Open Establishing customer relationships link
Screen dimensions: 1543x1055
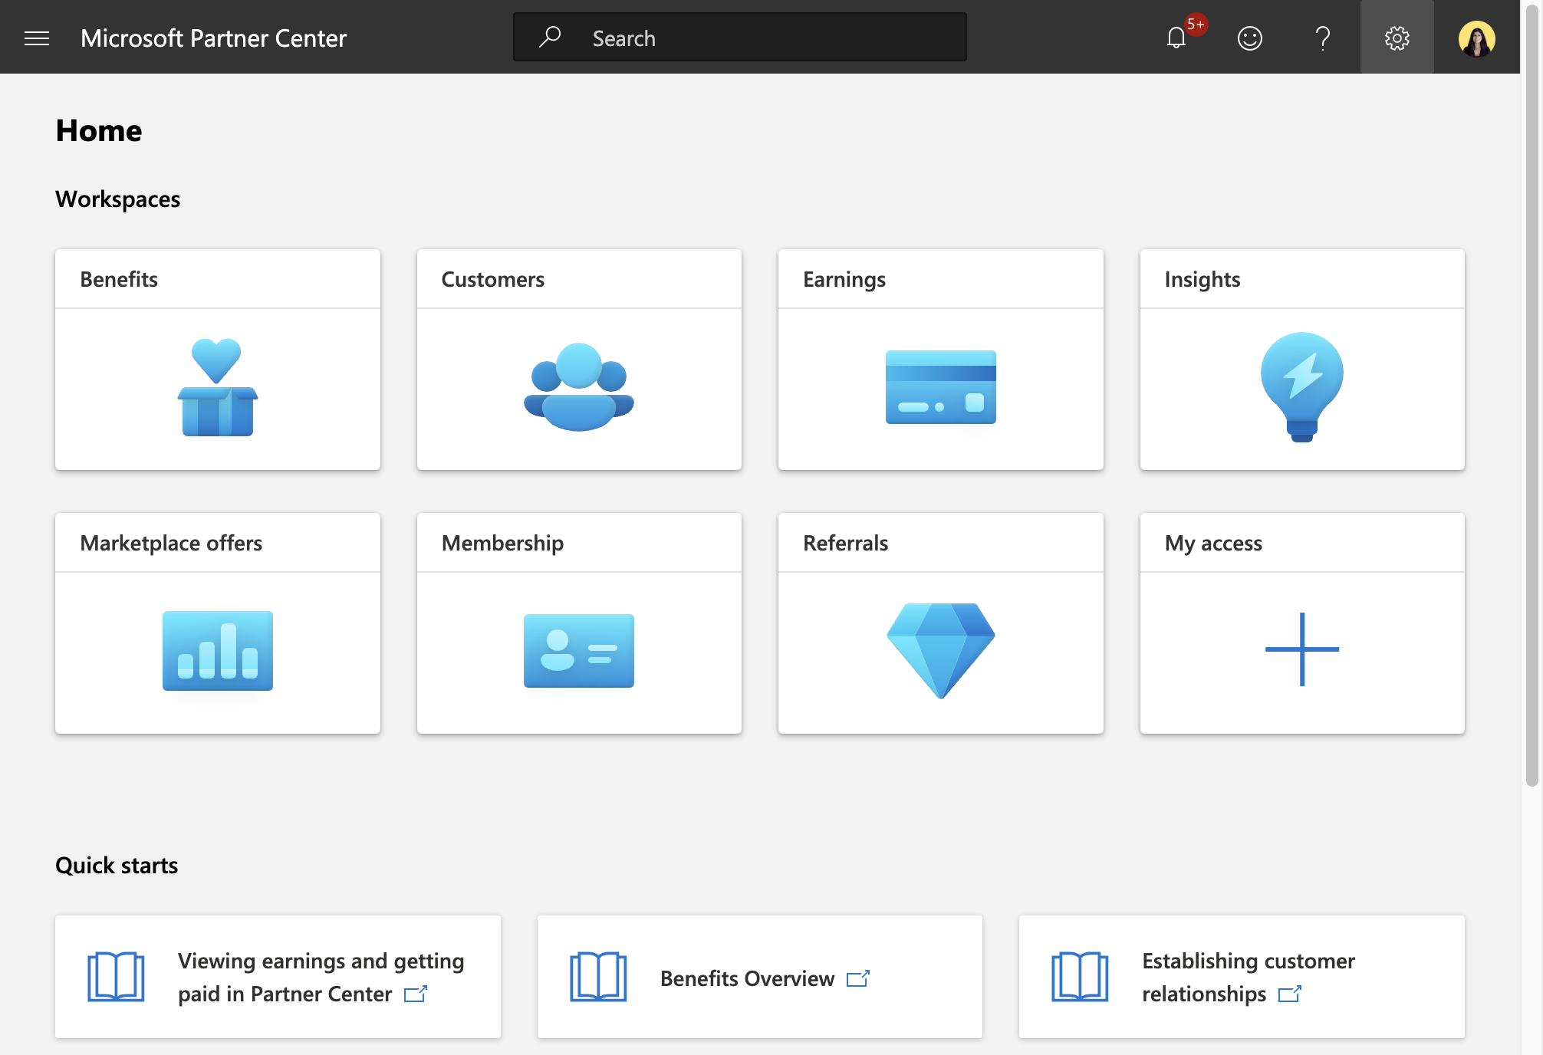tap(1249, 978)
